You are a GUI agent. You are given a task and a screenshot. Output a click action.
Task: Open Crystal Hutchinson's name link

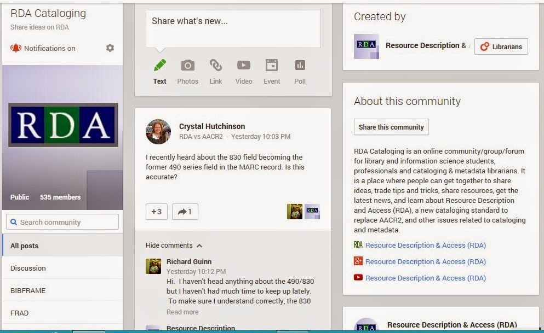212,126
